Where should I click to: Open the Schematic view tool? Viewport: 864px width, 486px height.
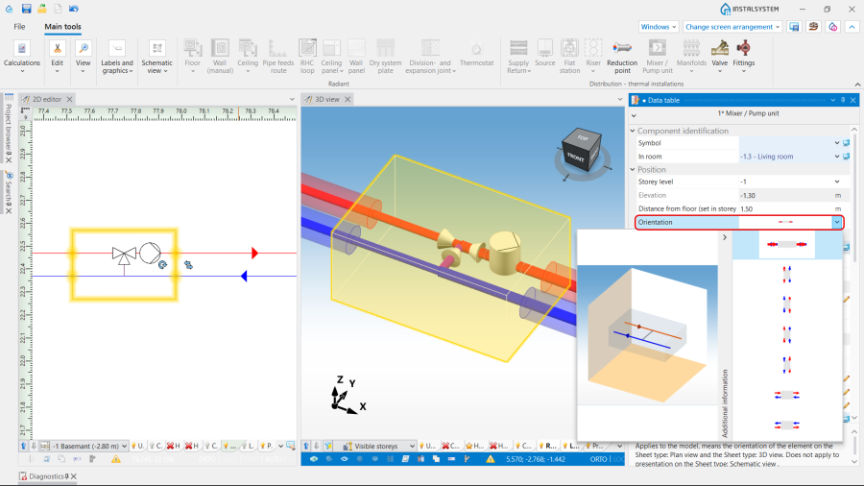pos(157,57)
